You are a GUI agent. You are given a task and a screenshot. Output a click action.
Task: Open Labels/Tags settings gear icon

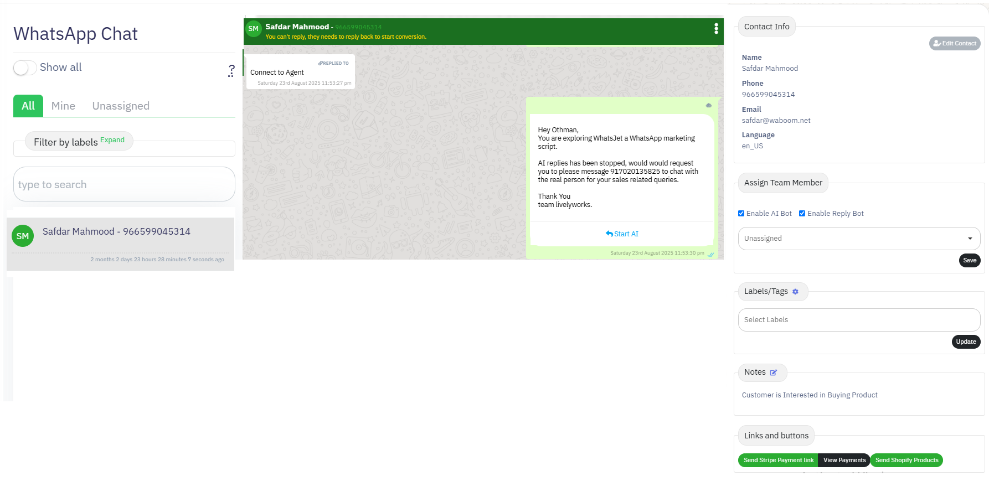(x=795, y=292)
